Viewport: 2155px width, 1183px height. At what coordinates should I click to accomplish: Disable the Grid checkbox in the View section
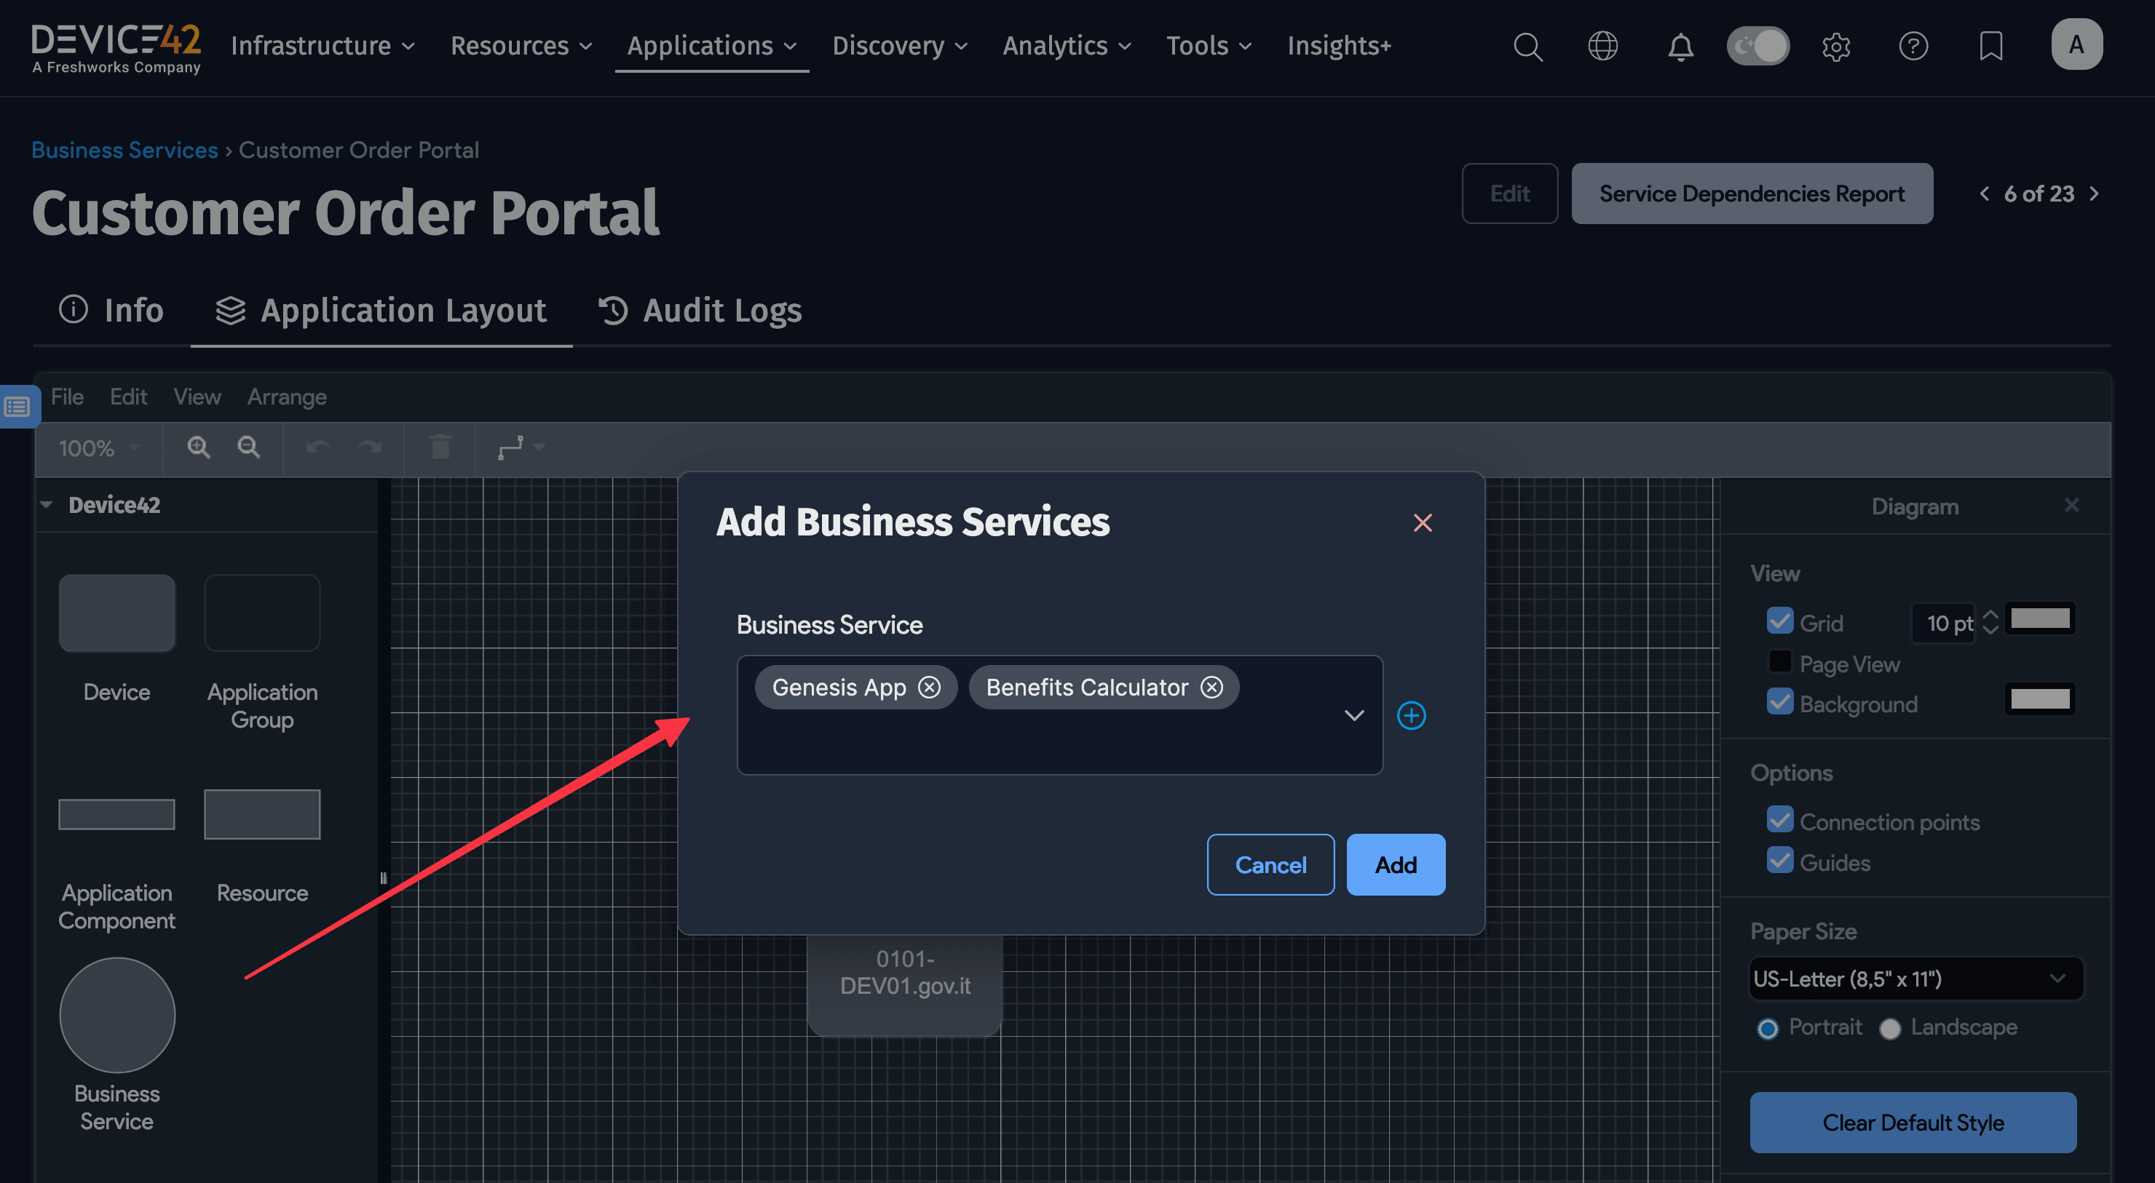click(x=1780, y=621)
